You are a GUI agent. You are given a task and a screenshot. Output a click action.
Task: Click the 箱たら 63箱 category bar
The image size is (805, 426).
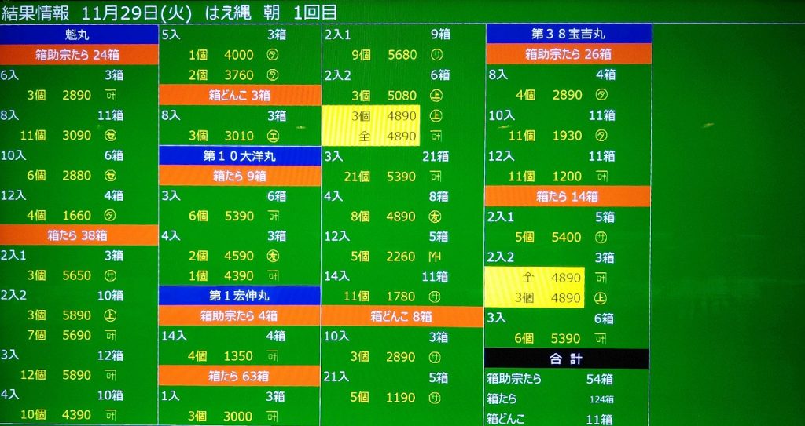(x=239, y=376)
